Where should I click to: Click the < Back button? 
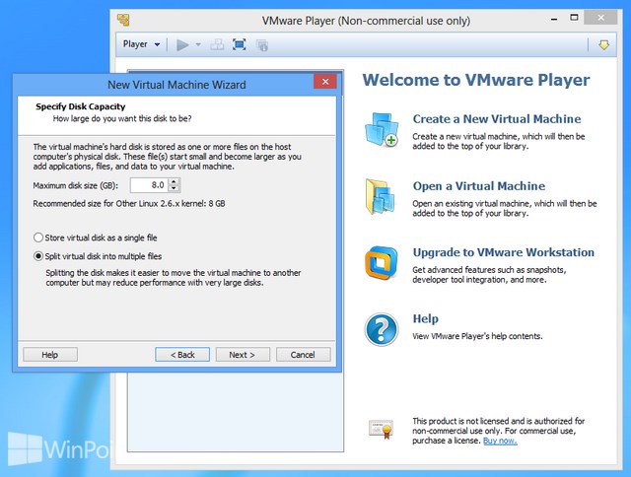point(182,355)
